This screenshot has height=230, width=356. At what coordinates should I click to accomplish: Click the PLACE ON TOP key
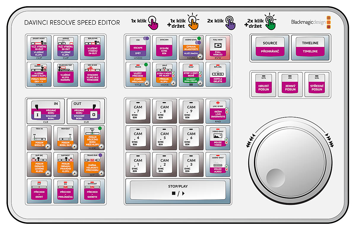[x=66, y=75]
